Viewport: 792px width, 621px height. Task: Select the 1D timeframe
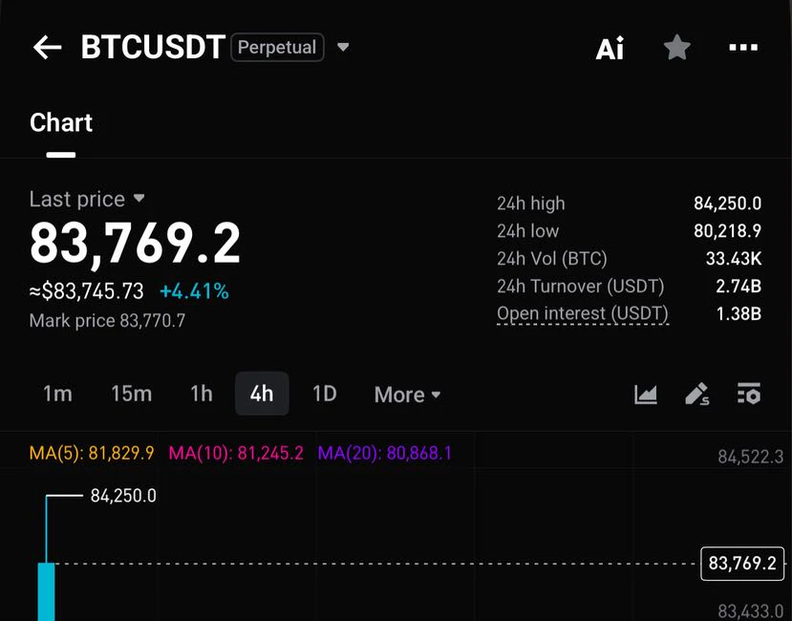[x=324, y=395]
